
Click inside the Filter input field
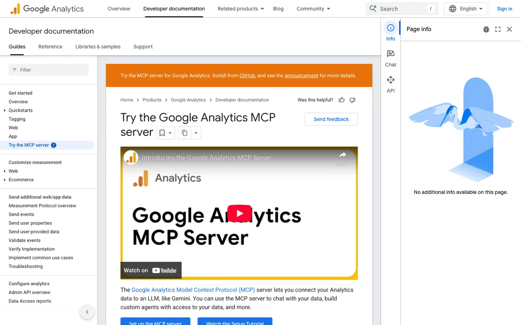[48, 69]
